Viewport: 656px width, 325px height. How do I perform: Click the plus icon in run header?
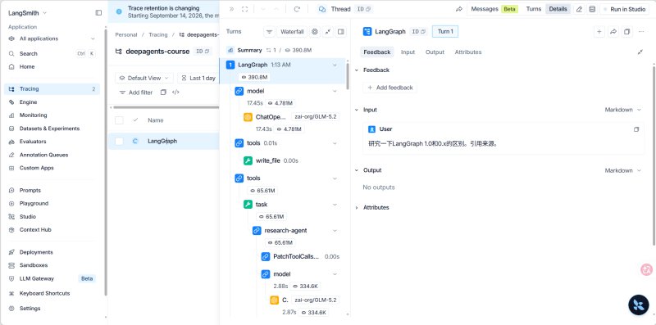(599, 32)
